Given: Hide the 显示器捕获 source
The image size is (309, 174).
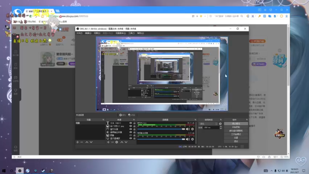Looking at the screenshot, I should pyautogui.click(x=131, y=138).
